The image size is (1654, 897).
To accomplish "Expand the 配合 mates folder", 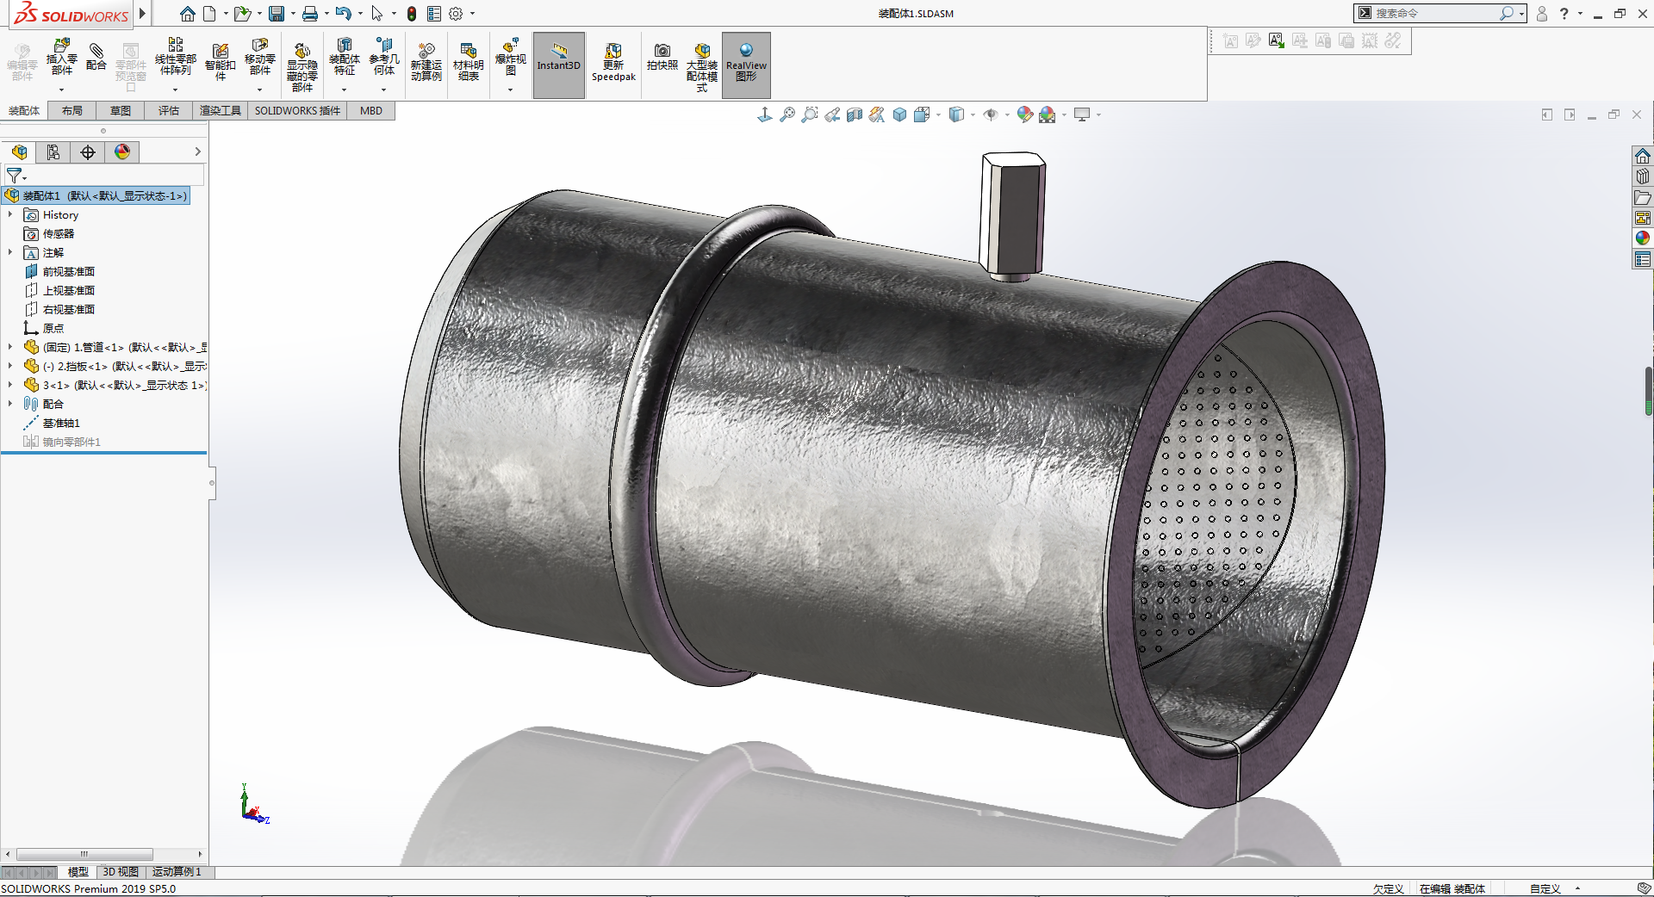I will 10,404.
